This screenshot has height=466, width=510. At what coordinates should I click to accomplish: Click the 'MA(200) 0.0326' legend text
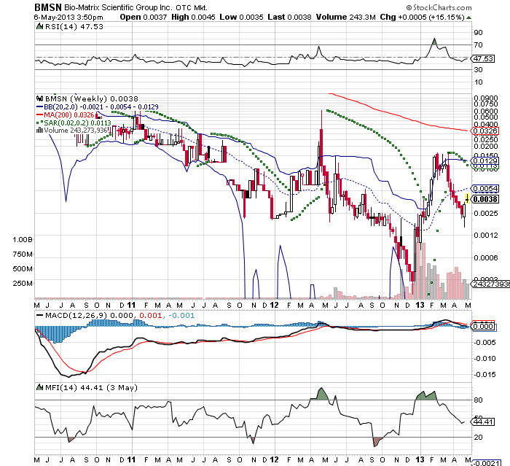tap(69, 115)
